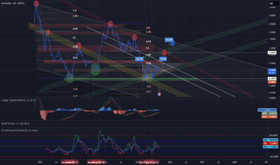Select the large green circle support marker
280x165 pixels.
(x=96, y=69)
